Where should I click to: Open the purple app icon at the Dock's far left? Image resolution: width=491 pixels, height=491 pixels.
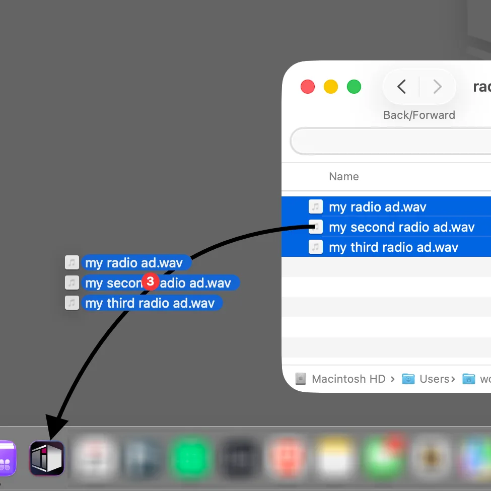[x=7, y=458]
